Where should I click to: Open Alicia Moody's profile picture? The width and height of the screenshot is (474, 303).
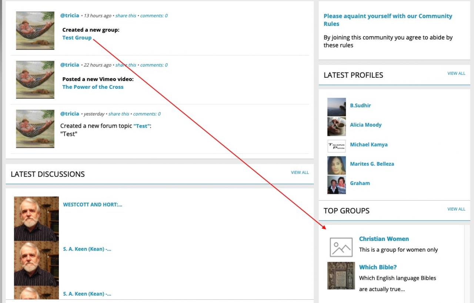pyautogui.click(x=337, y=127)
